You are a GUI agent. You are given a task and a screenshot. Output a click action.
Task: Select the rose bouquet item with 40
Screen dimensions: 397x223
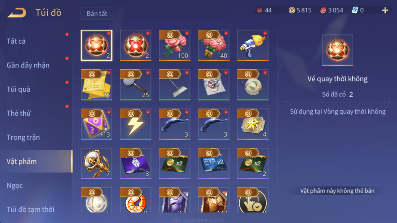(x=214, y=45)
